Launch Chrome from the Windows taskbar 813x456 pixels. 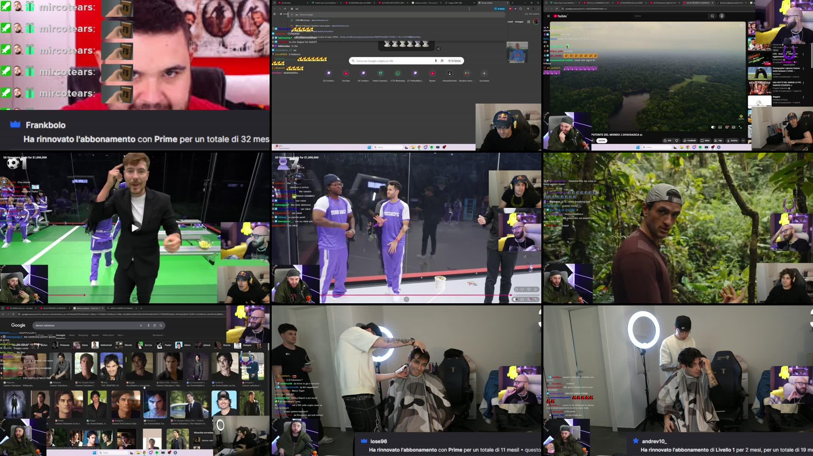[x=419, y=148]
